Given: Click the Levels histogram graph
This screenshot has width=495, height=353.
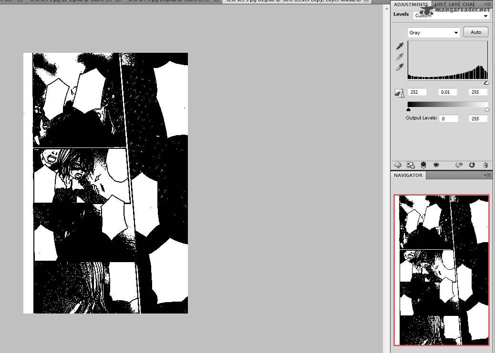Looking at the screenshot, I should pos(448,60).
